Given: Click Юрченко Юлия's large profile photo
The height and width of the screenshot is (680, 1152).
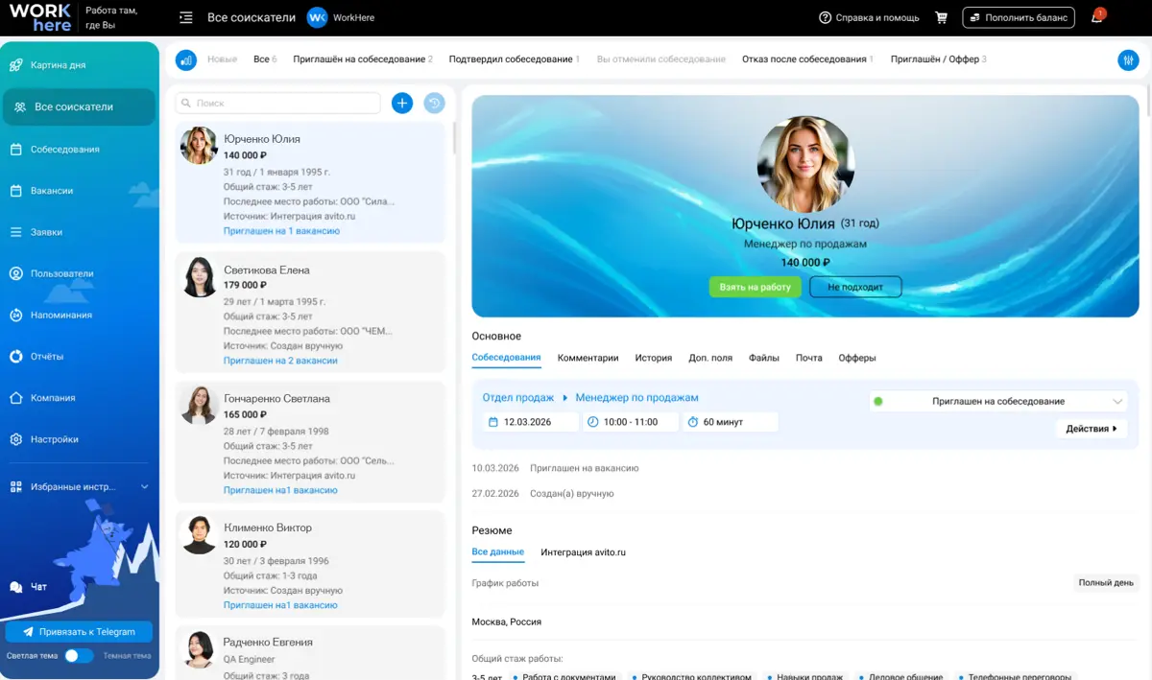Looking at the screenshot, I should (x=805, y=165).
